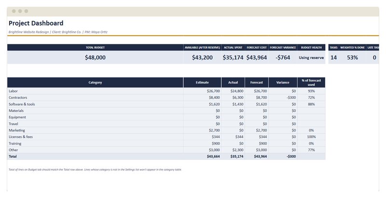Click the Variance column header

click(x=283, y=83)
